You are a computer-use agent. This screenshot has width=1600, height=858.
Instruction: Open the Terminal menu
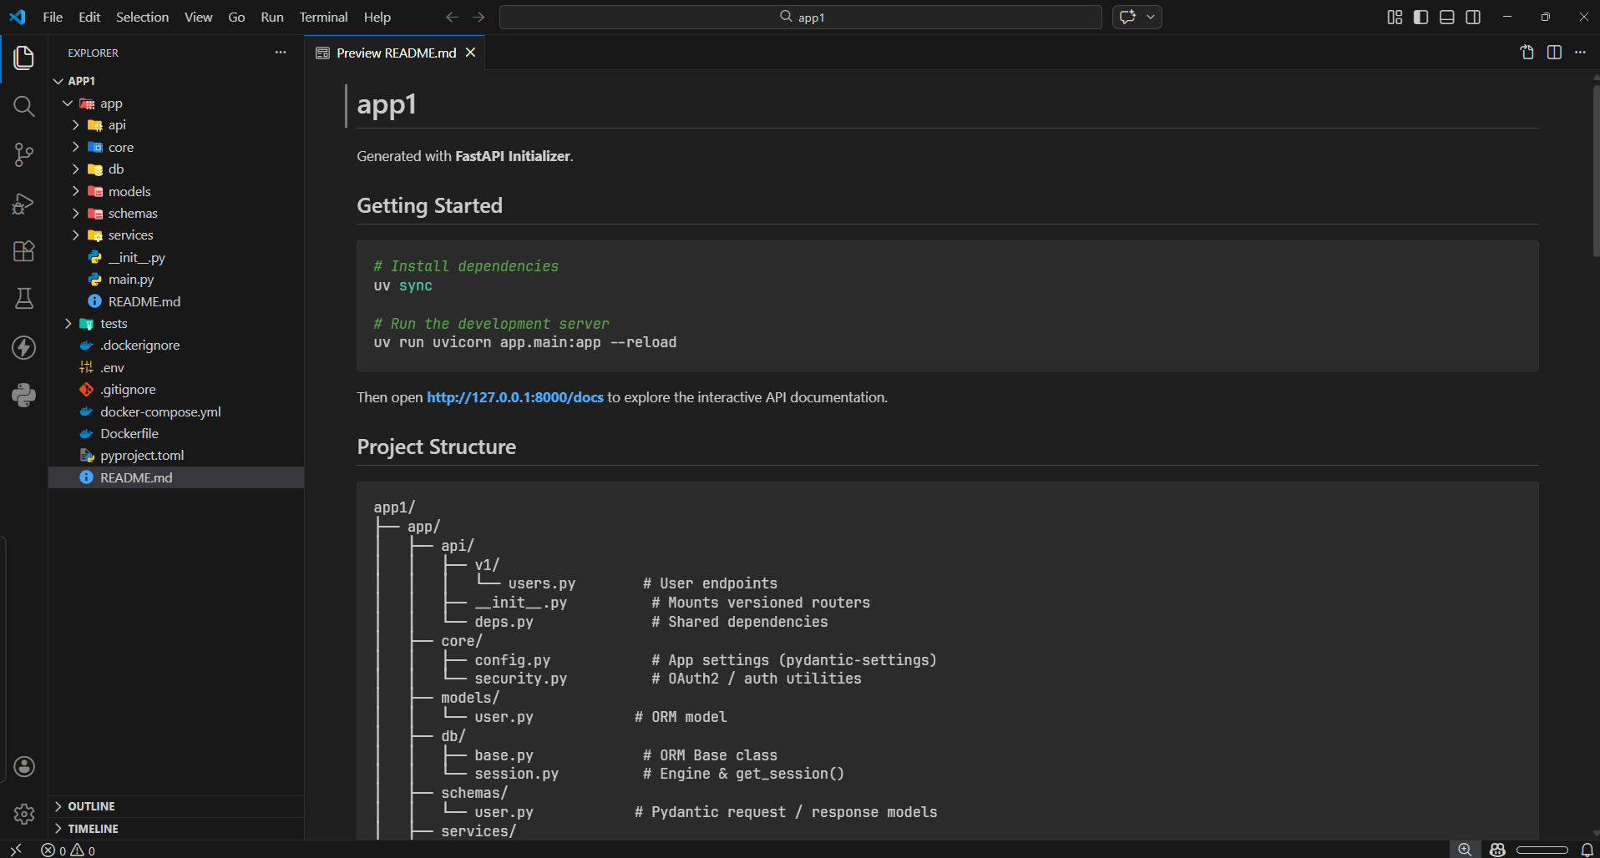click(323, 17)
